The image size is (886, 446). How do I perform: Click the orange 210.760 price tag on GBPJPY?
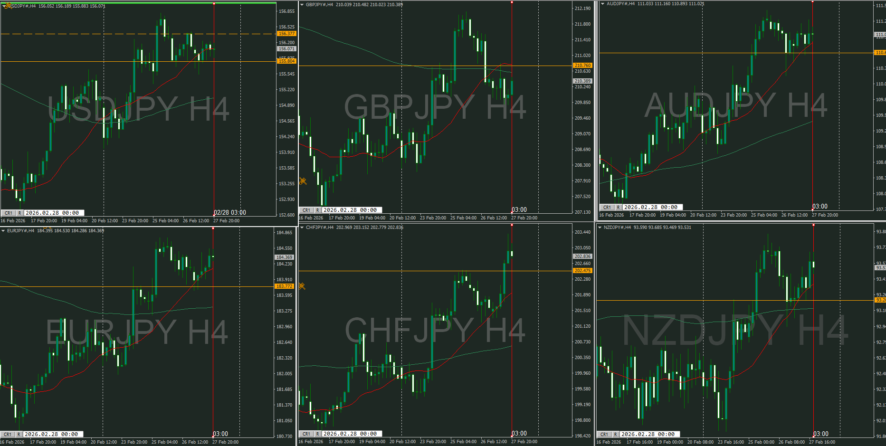coord(582,66)
